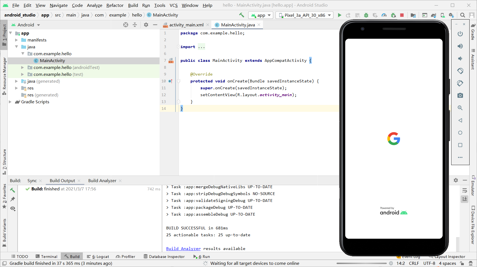Image resolution: width=477 pixels, height=267 pixels.
Task: Collapse all in project panel
Action: tap(135, 25)
